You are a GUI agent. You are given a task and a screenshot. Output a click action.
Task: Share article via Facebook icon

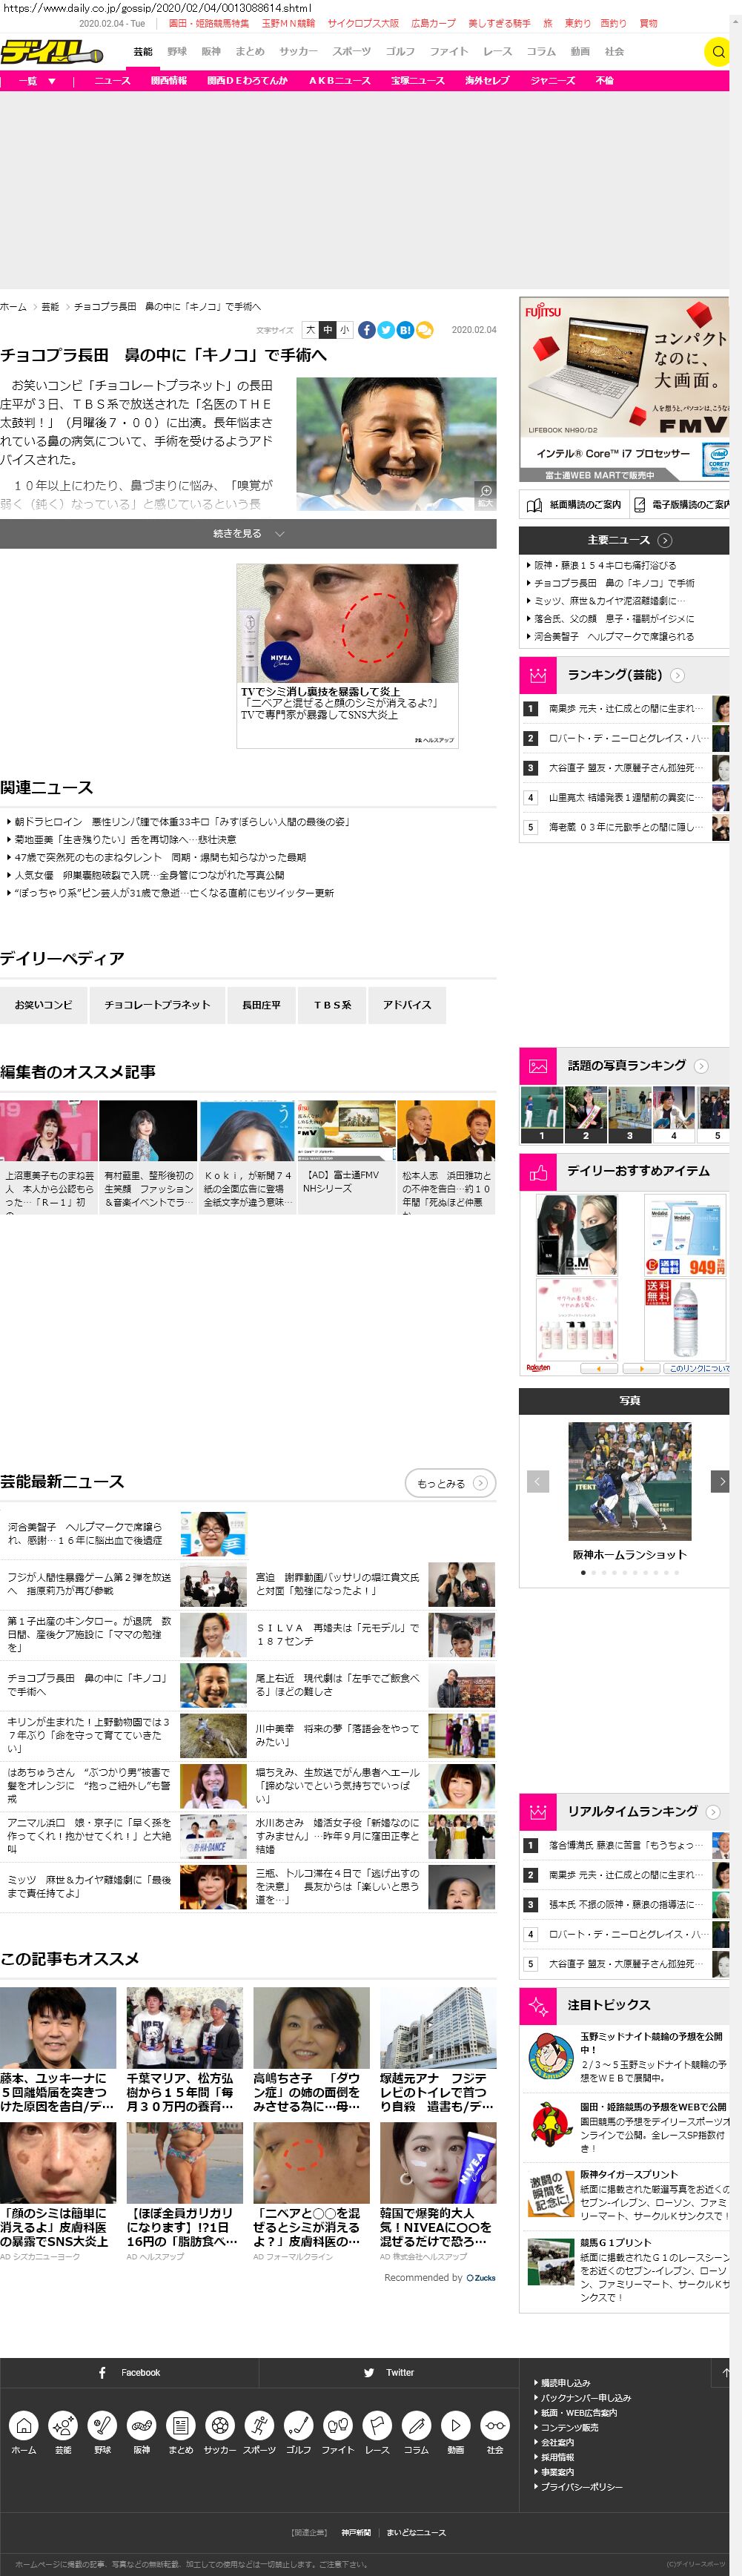tap(367, 330)
